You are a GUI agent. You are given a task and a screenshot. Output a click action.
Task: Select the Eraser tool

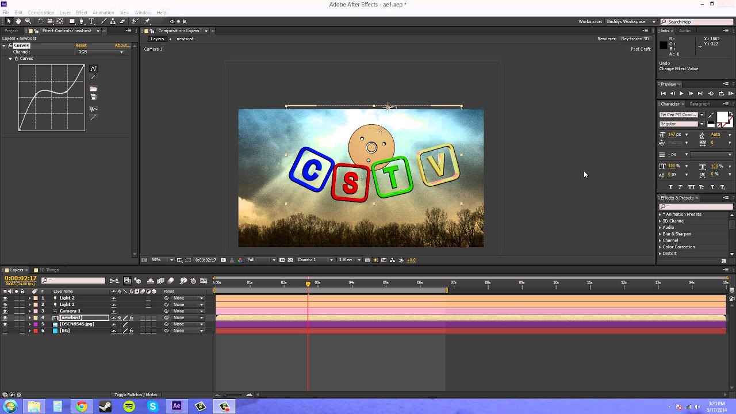coord(122,21)
